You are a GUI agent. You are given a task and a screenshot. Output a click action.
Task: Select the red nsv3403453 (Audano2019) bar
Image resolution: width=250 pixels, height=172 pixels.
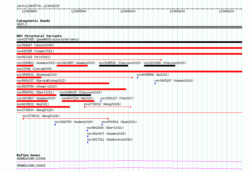[x=72, y=66]
